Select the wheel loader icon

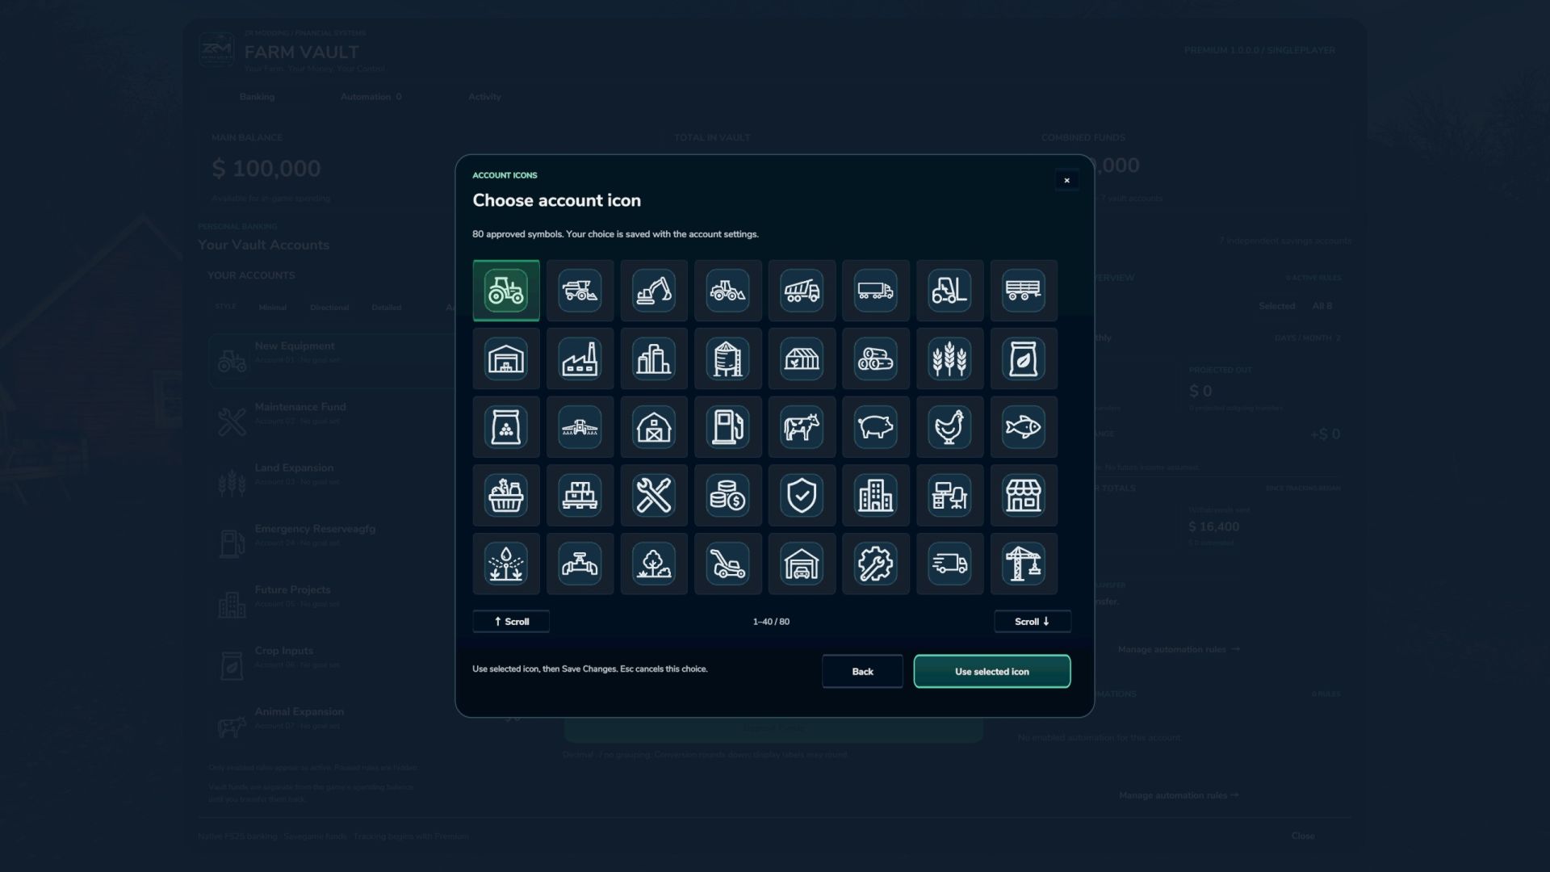click(x=727, y=291)
